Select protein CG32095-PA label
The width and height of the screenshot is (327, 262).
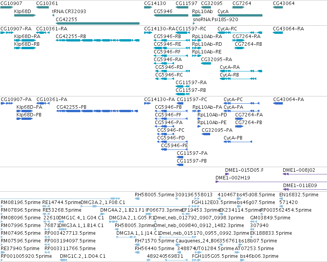pyautogui.click(x=217, y=130)
